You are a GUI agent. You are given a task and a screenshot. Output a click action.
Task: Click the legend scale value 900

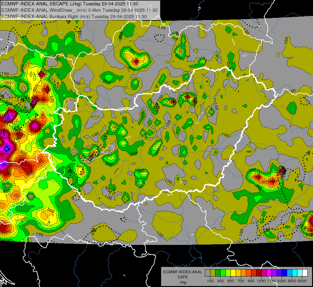(251, 281)
